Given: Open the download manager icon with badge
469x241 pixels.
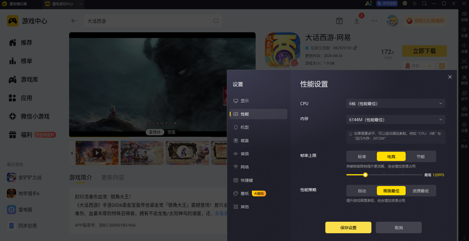Looking at the screenshot, I should [357, 21].
